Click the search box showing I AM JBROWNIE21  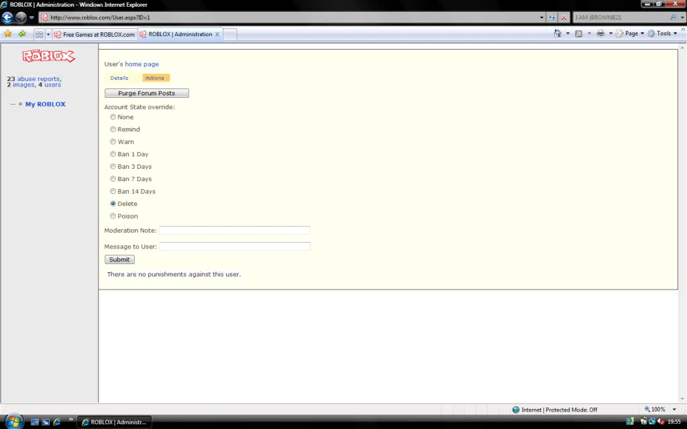coord(621,17)
